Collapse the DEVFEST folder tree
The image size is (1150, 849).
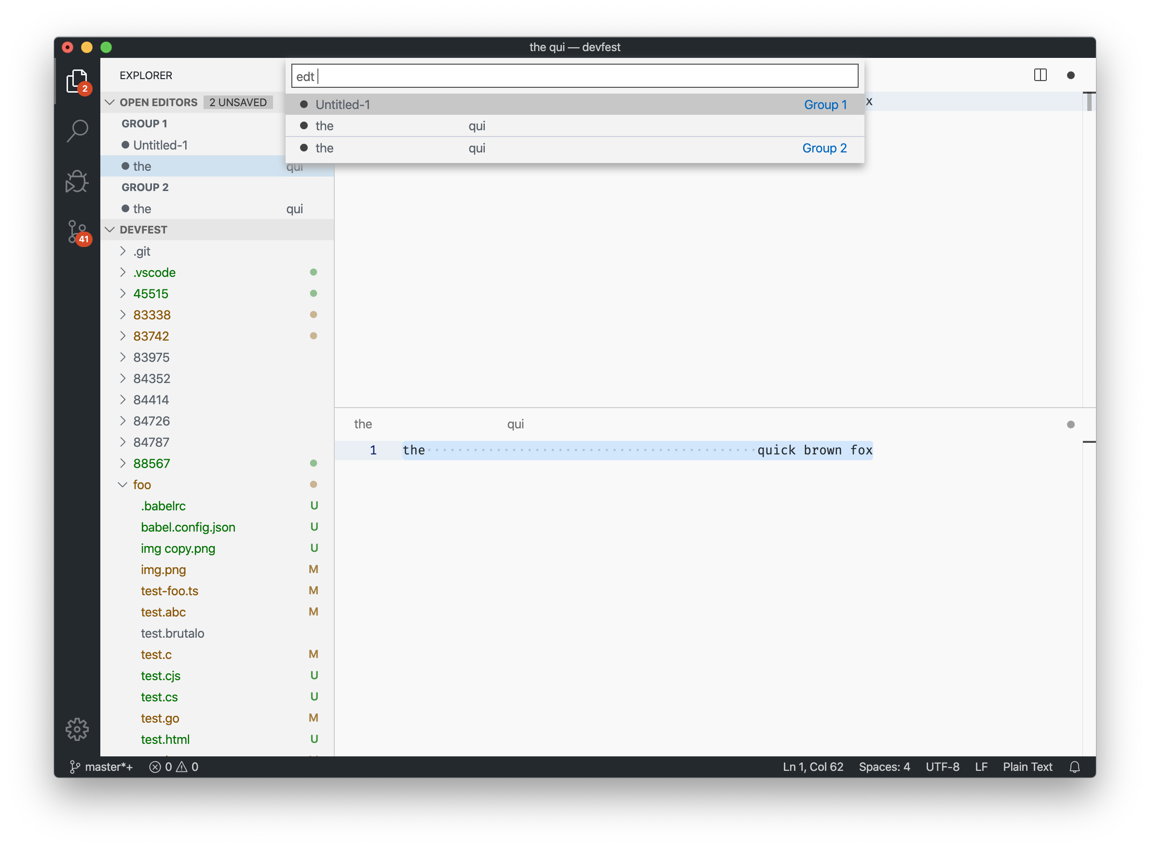[x=110, y=229]
